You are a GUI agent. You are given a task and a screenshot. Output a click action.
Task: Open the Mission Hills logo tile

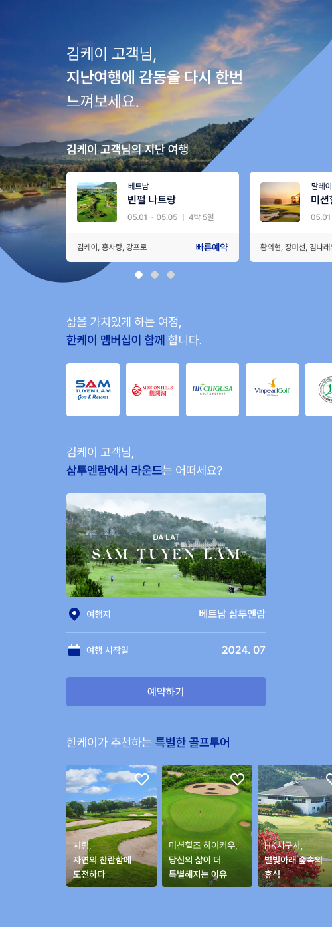[x=153, y=390]
